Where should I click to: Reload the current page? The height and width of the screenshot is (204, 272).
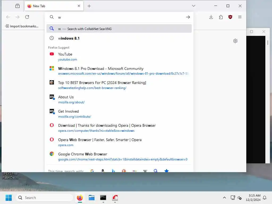tap(27, 17)
